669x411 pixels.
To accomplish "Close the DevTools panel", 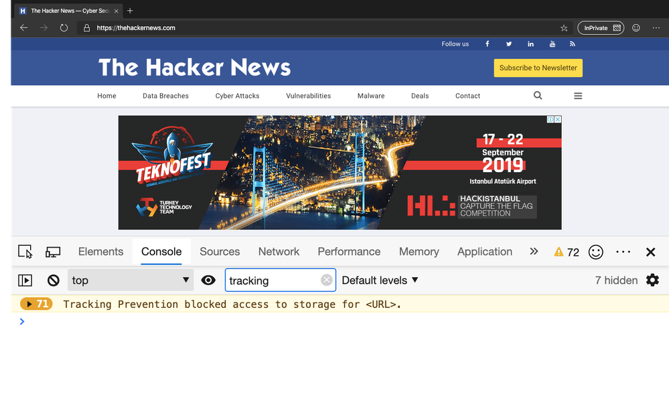I will click(x=651, y=252).
